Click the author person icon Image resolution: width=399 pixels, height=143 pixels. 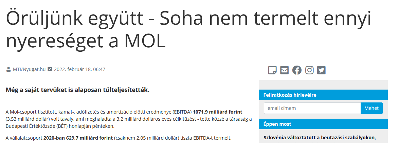(x=8, y=70)
